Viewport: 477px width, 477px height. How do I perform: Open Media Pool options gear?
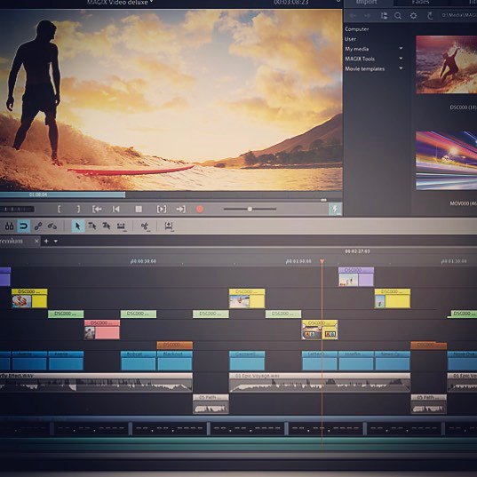pyautogui.click(x=413, y=15)
